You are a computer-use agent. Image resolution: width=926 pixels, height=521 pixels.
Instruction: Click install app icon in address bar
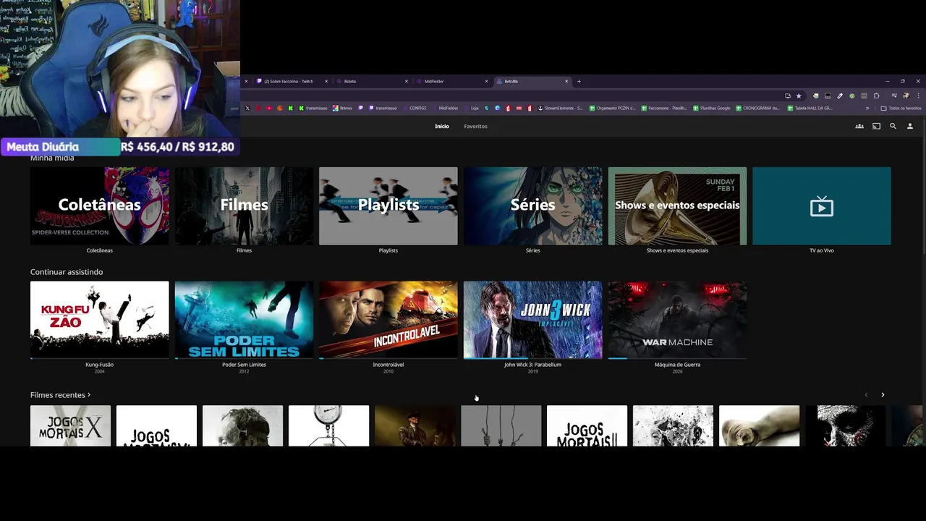tap(788, 96)
